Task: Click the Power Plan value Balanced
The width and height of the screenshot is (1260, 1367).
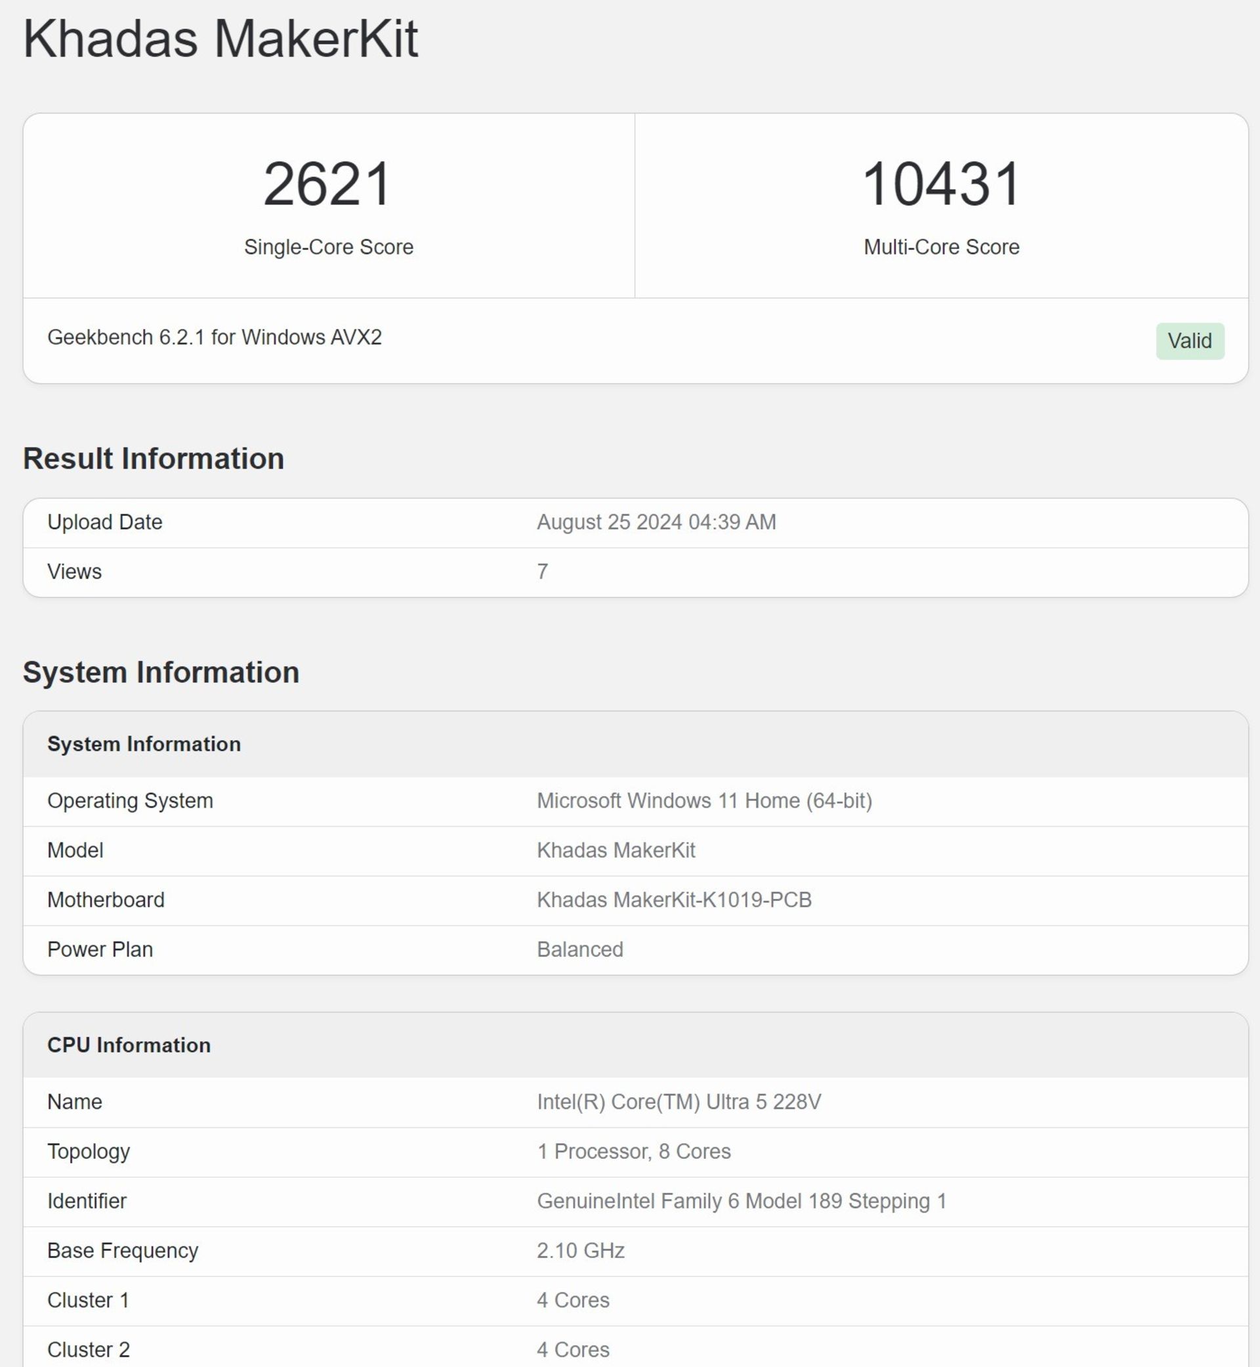Action: [x=579, y=949]
